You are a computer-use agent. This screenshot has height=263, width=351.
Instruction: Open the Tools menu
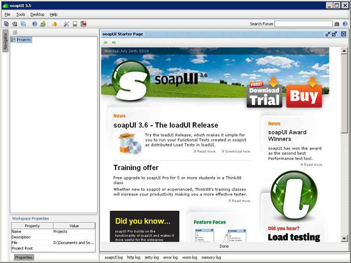click(x=20, y=14)
